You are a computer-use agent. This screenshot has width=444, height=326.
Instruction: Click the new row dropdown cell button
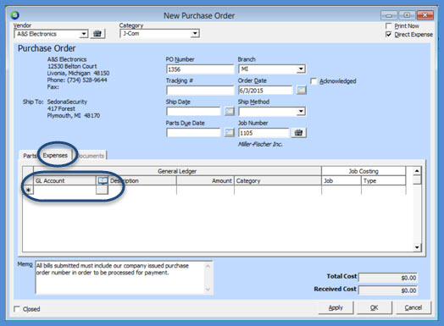point(102,190)
